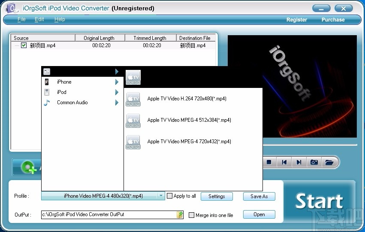This screenshot has width=365, height=232.
Task: Take a snapshot with camera icon
Action: (x=314, y=162)
